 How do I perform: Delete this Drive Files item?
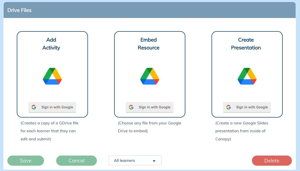point(272,161)
